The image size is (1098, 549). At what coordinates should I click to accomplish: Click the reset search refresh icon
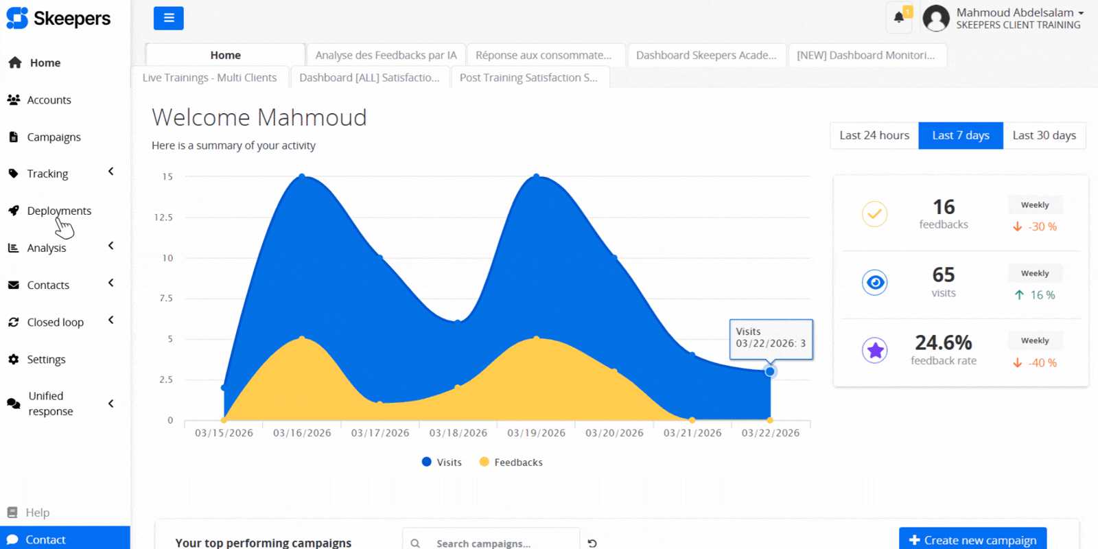592,543
